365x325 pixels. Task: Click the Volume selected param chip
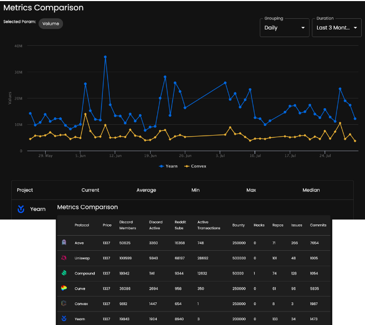(x=51, y=24)
